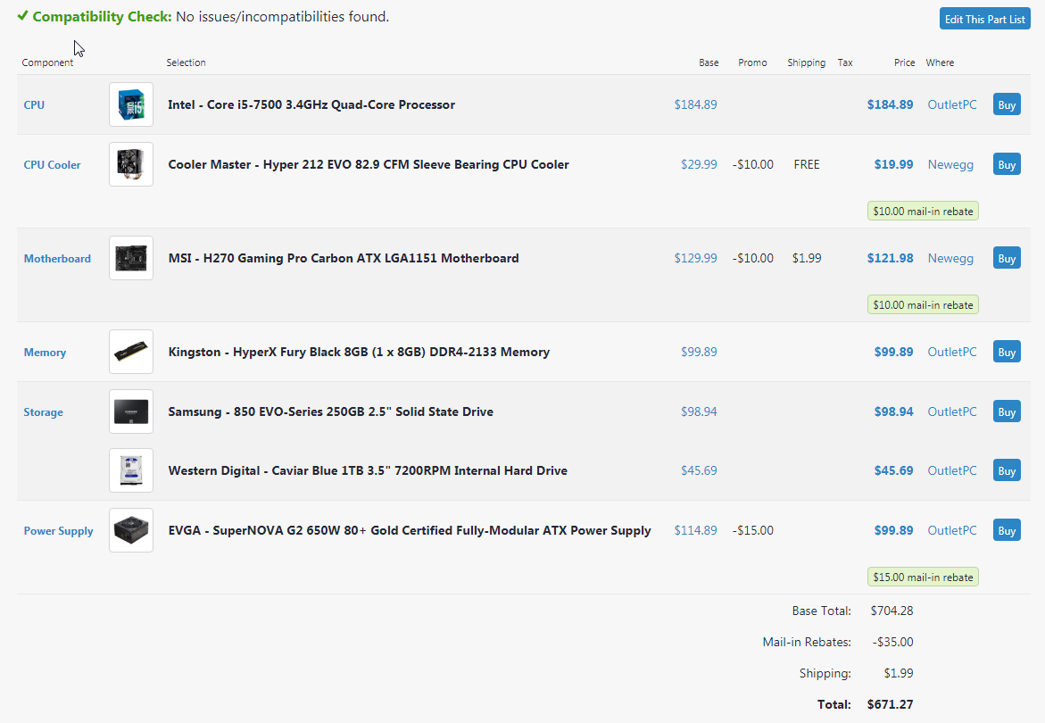Click the Where column header

click(940, 62)
